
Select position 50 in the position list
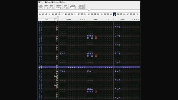tap(72, 14)
